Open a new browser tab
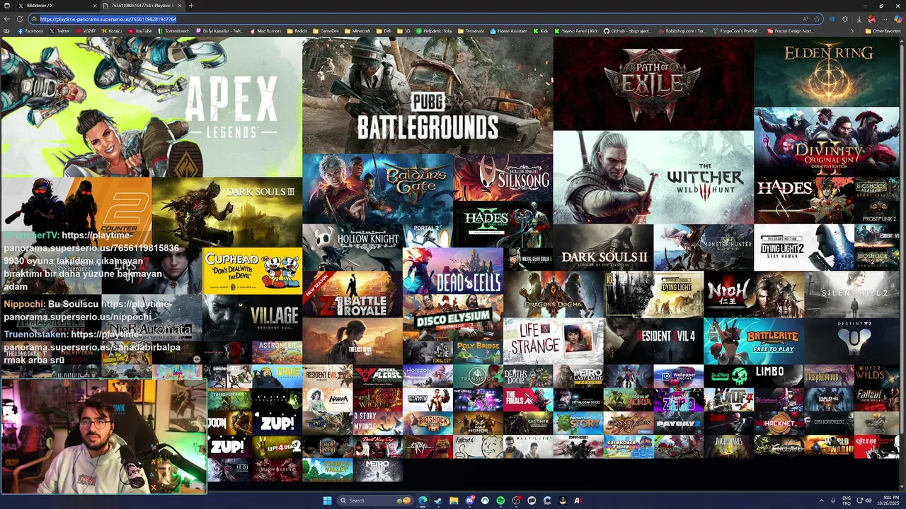 point(191,6)
